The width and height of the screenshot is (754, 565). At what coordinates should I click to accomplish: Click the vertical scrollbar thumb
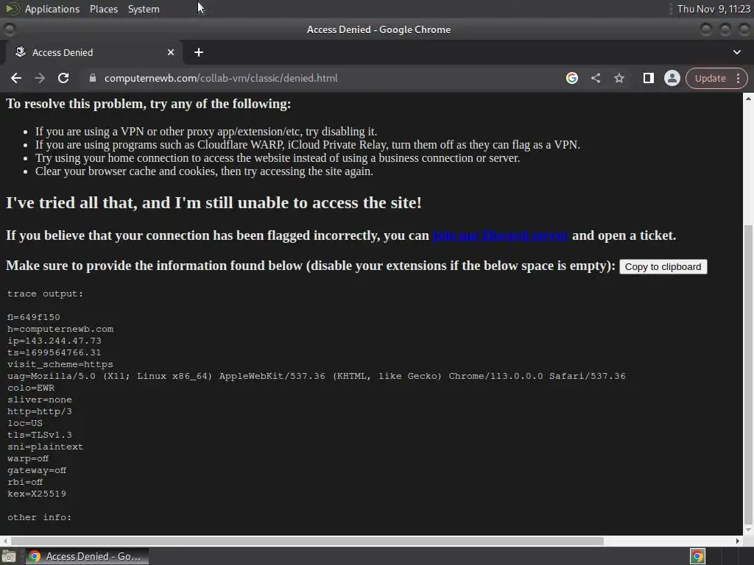coord(748,374)
